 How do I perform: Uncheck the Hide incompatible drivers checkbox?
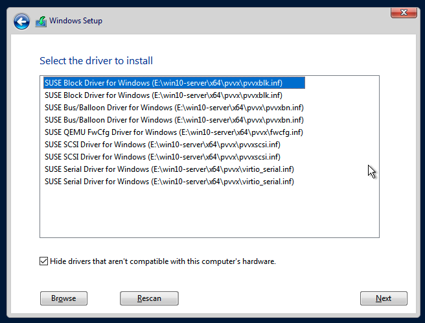click(44, 261)
